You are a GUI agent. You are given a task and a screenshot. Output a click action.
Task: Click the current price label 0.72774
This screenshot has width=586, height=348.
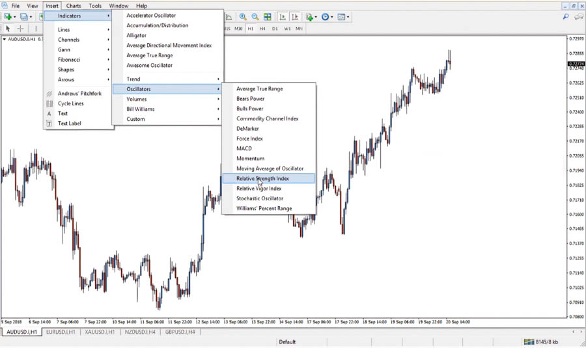pos(576,64)
